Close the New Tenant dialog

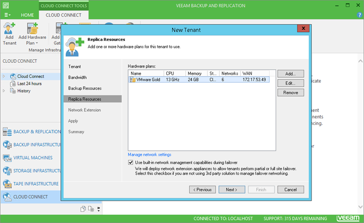303,28
